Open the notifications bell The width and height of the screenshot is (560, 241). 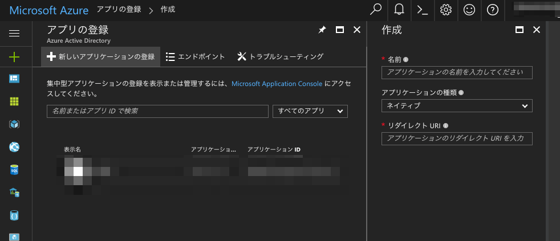pos(399,10)
